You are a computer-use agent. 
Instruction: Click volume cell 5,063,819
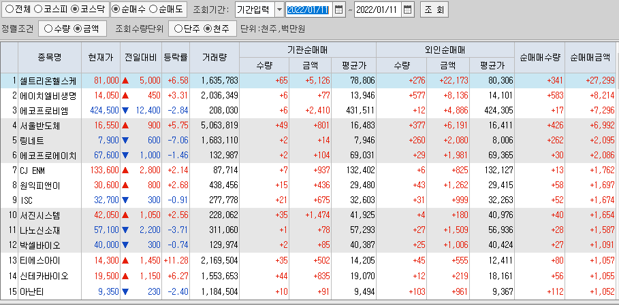[219, 126]
